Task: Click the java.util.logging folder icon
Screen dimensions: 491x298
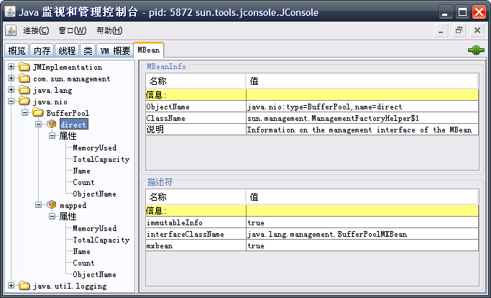Action: (x=24, y=286)
